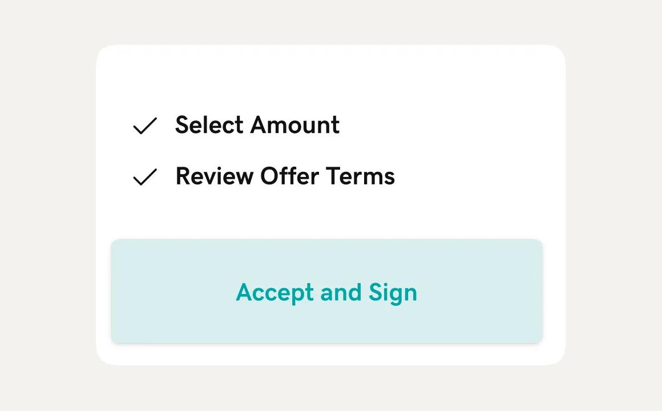
Task: Toggle completion of the first checklist item
Action: tap(144, 126)
